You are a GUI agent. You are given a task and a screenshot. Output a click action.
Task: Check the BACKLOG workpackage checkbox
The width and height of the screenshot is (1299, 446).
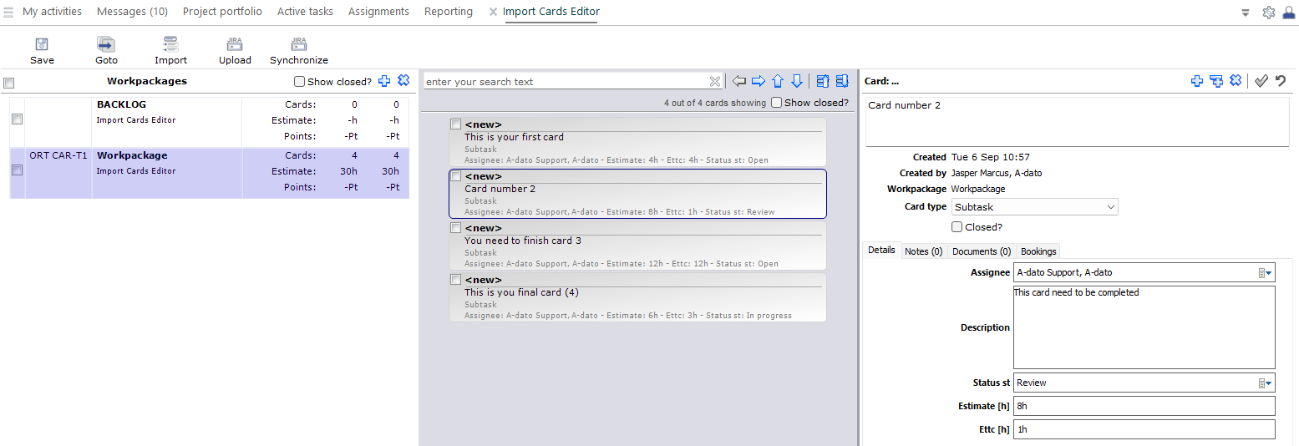(17, 119)
